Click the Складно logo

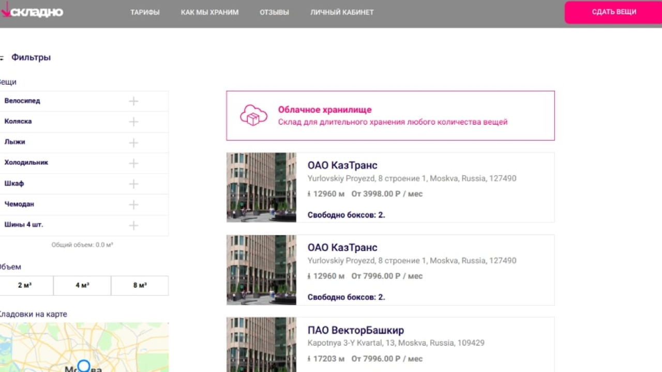point(32,12)
